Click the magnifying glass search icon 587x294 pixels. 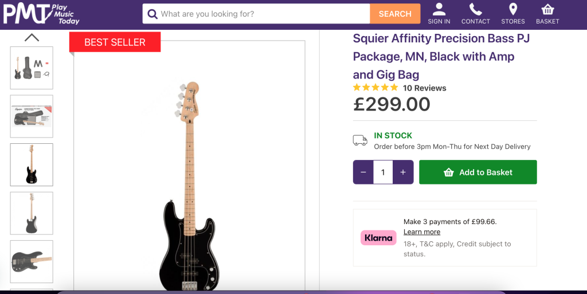[x=152, y=14]
